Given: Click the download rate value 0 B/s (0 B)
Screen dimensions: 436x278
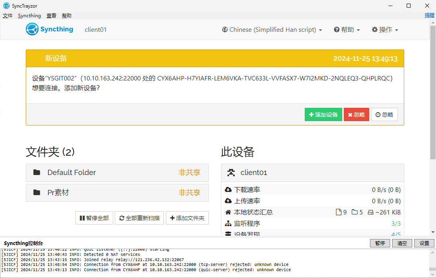Looking at the screenshot, I should (x=386, y=189).
